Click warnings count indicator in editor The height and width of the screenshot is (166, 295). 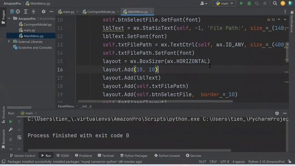[271, 19]
